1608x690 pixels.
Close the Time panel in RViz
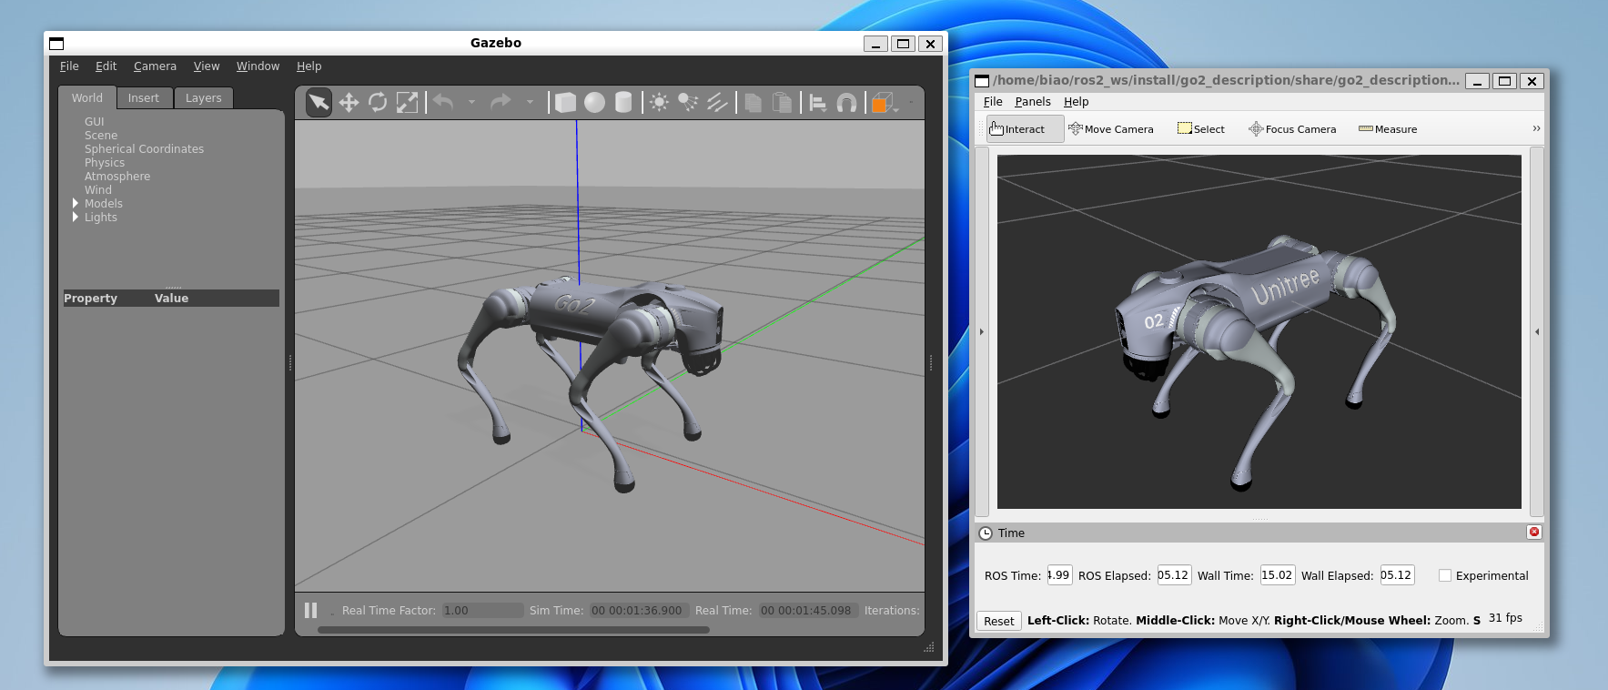click(1534, 533)
